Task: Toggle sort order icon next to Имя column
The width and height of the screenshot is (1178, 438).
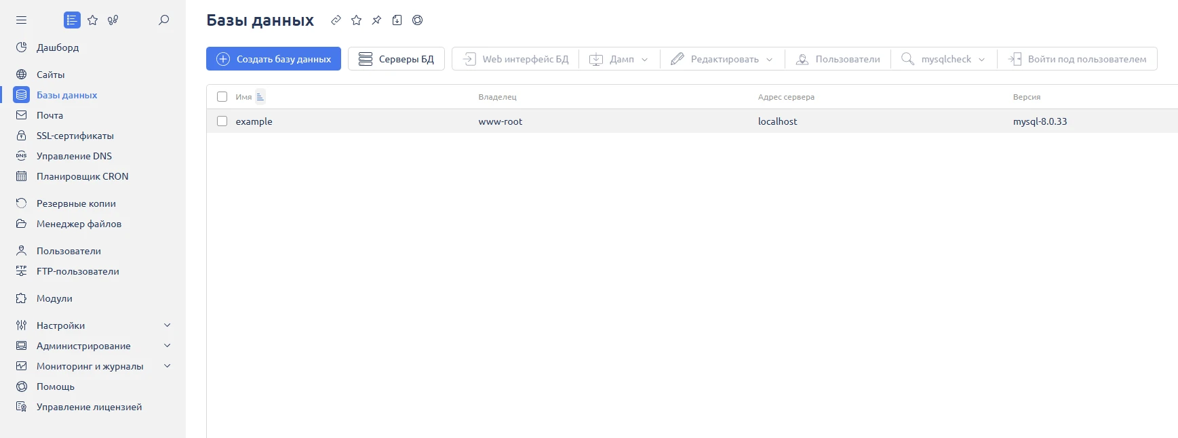Action: click(260, 97)
